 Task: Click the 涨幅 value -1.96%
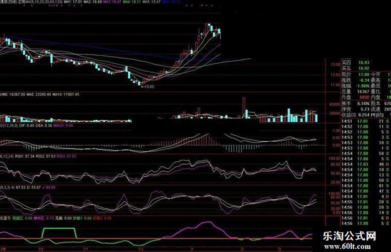pos(362,86)
